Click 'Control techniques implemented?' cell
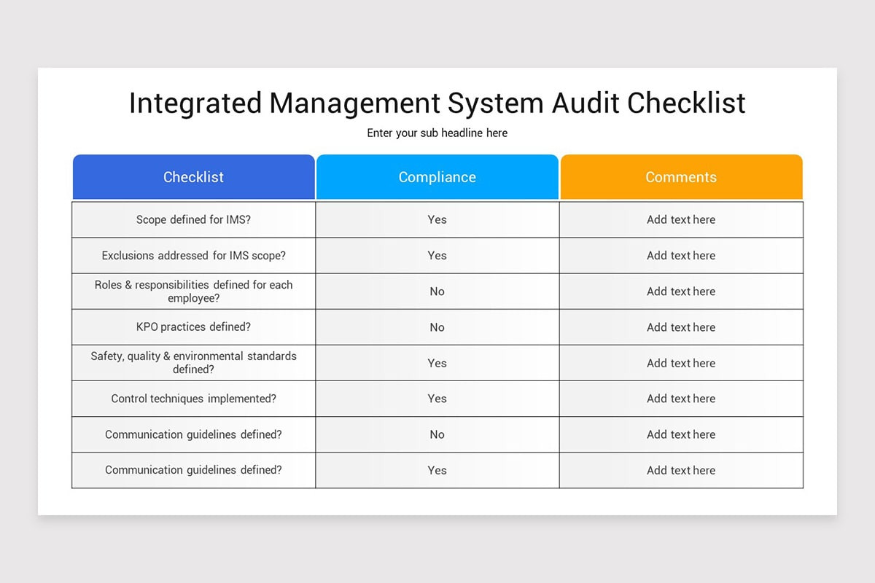Image resolution: width=875 pixels, height=583 pixels. 193,399
